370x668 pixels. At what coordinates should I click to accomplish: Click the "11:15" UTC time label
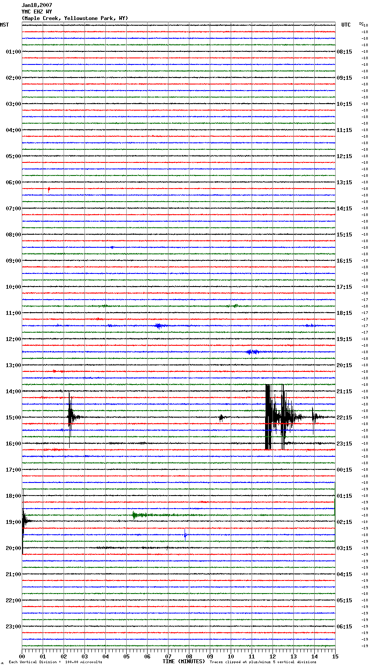click(344, 130)
